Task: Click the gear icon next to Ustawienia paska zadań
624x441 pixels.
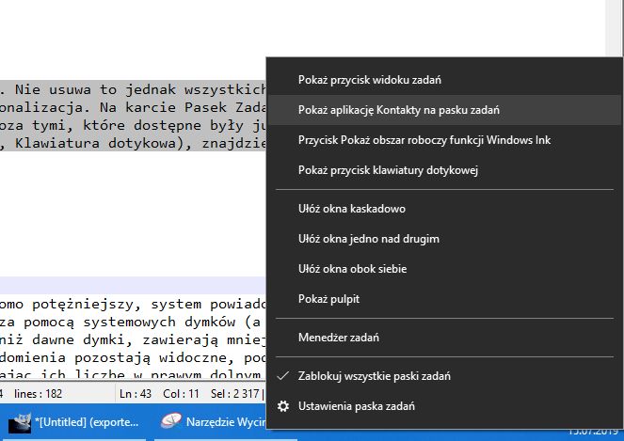Action: (x=283, y=406)
